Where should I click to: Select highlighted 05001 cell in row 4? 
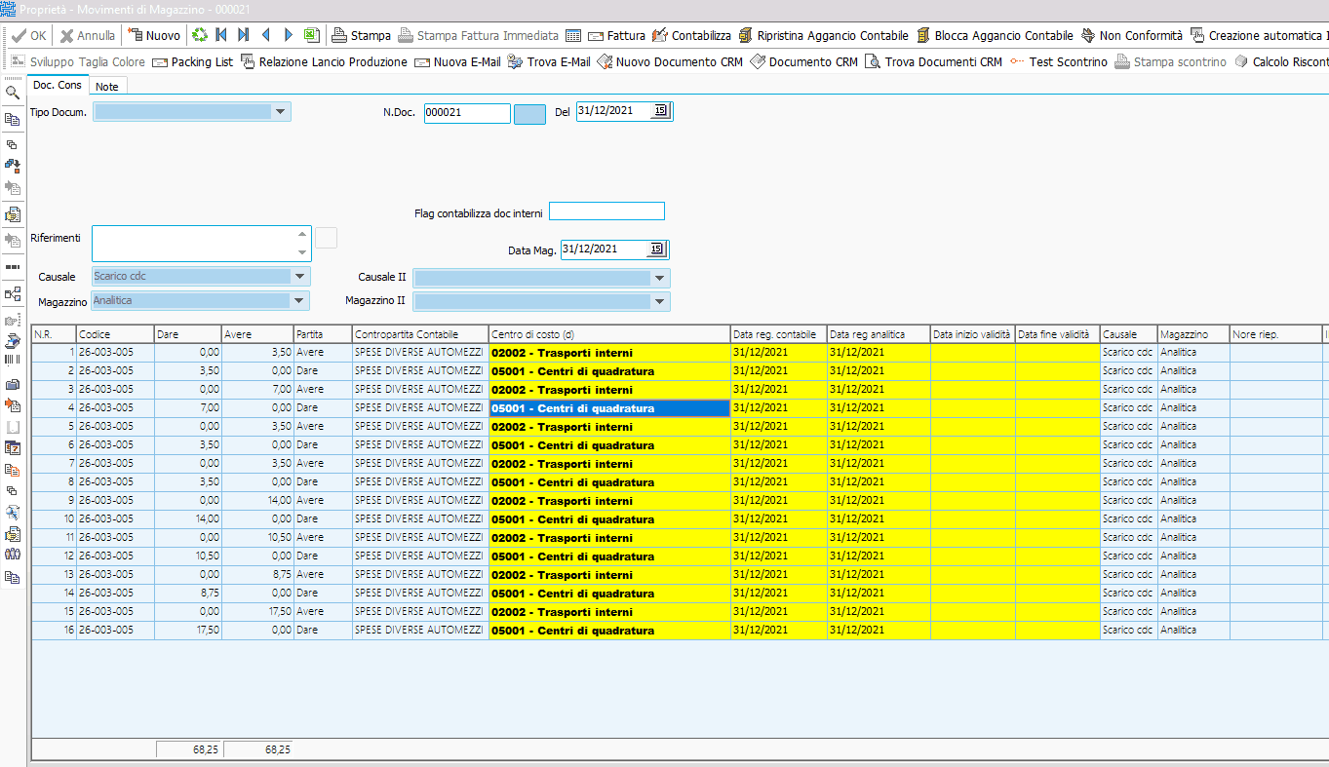point(609,408)
